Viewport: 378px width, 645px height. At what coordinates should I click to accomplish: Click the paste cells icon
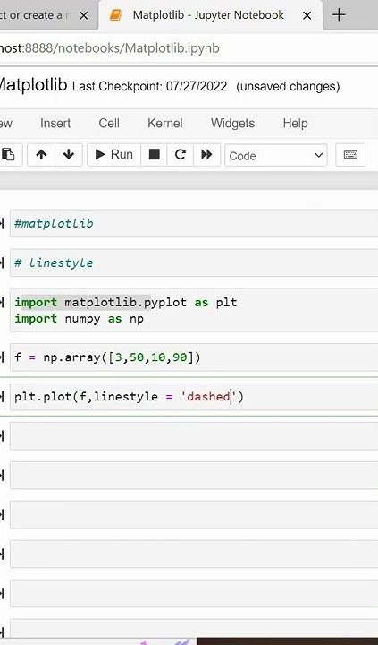point(8,155)
